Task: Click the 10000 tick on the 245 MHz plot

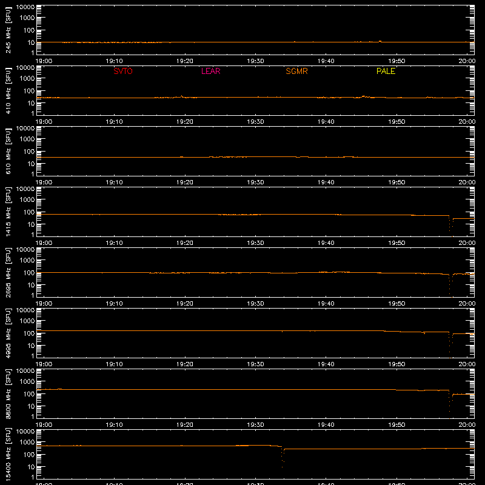Action: 25,7
